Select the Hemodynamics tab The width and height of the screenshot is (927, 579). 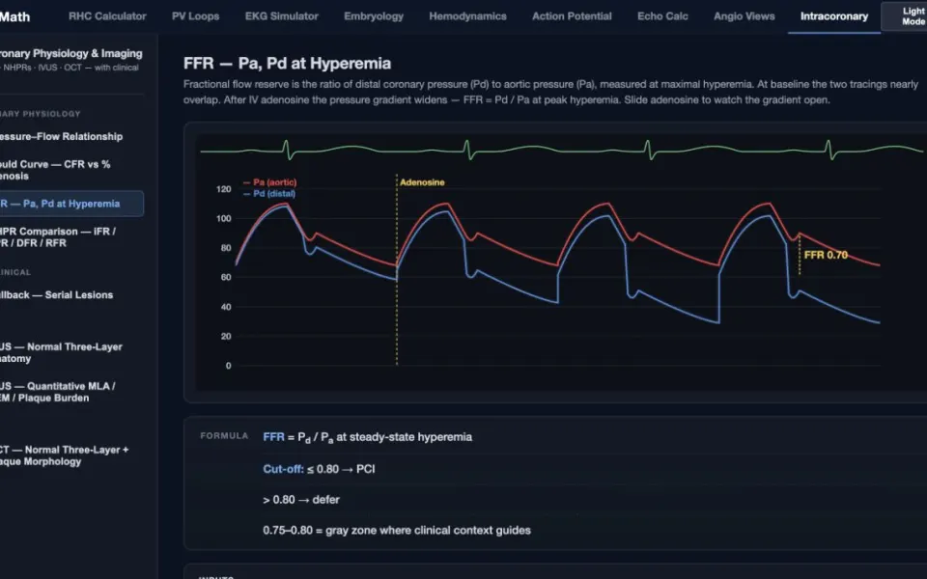[467, 16]
